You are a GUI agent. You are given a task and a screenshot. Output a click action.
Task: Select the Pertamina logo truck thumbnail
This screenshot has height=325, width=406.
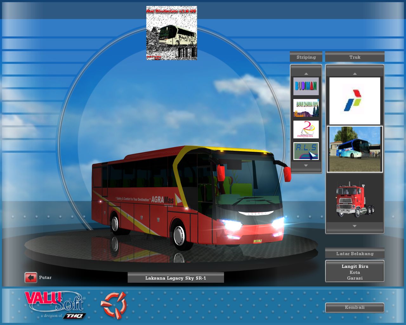[355, 101]
